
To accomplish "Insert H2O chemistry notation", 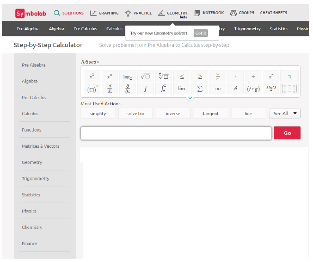I will tap(271, 89).
